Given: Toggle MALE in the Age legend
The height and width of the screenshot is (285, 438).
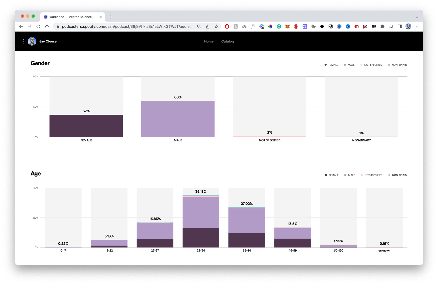Looking at the screenshot, I should click(x=350, y=175).
